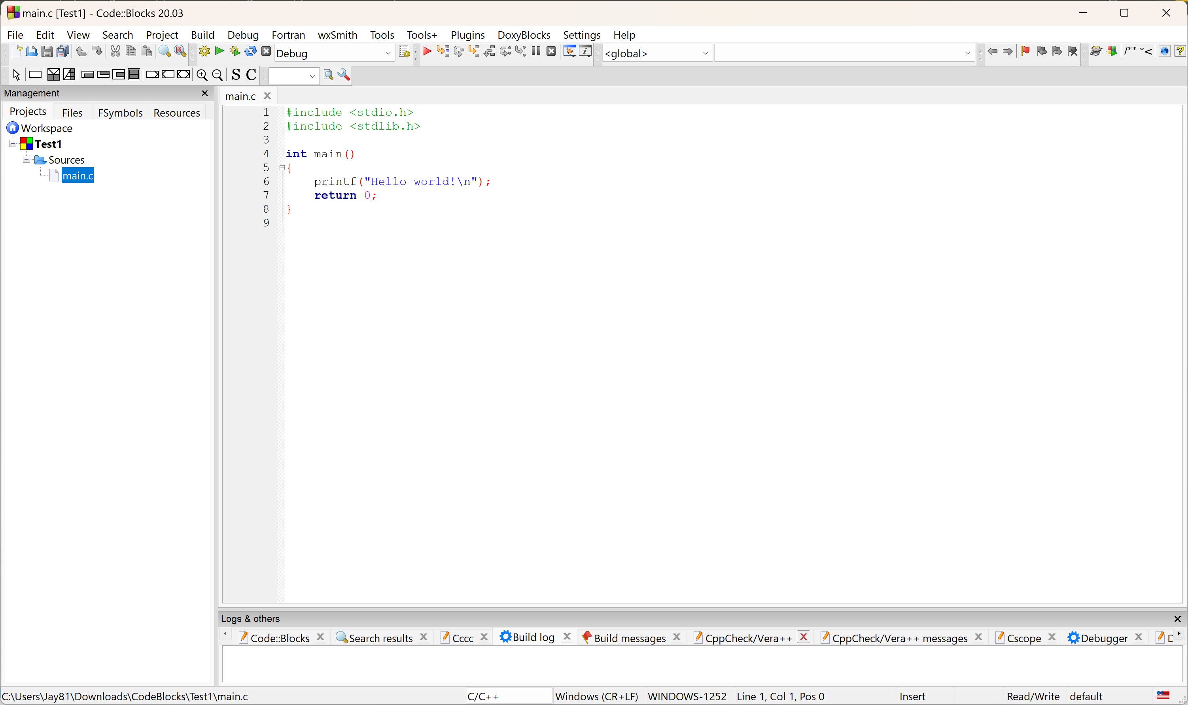Click the Save all files icon
The width and height of the screenshot is (1188, 705).
click(x=63, y=51)
